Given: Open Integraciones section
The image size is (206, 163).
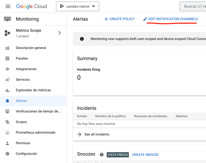Looking at the screenshot, I should pyautogui.click(x=26, y=69).
